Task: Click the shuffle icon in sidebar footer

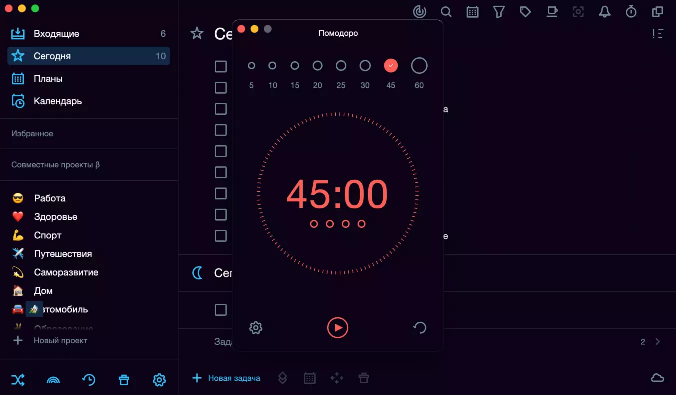Action: (x=18, y=380)
